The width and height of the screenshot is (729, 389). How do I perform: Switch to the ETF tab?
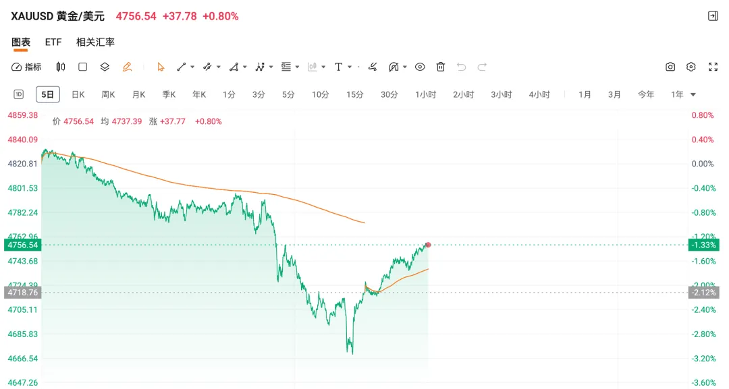pyautogui.click(x=53, y=42)
